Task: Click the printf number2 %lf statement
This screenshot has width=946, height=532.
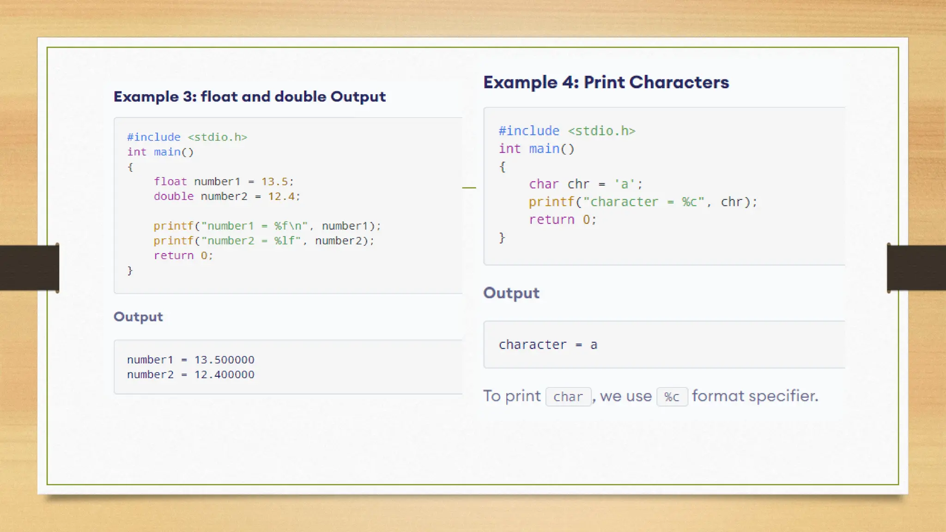Action: tap(264, 241)
